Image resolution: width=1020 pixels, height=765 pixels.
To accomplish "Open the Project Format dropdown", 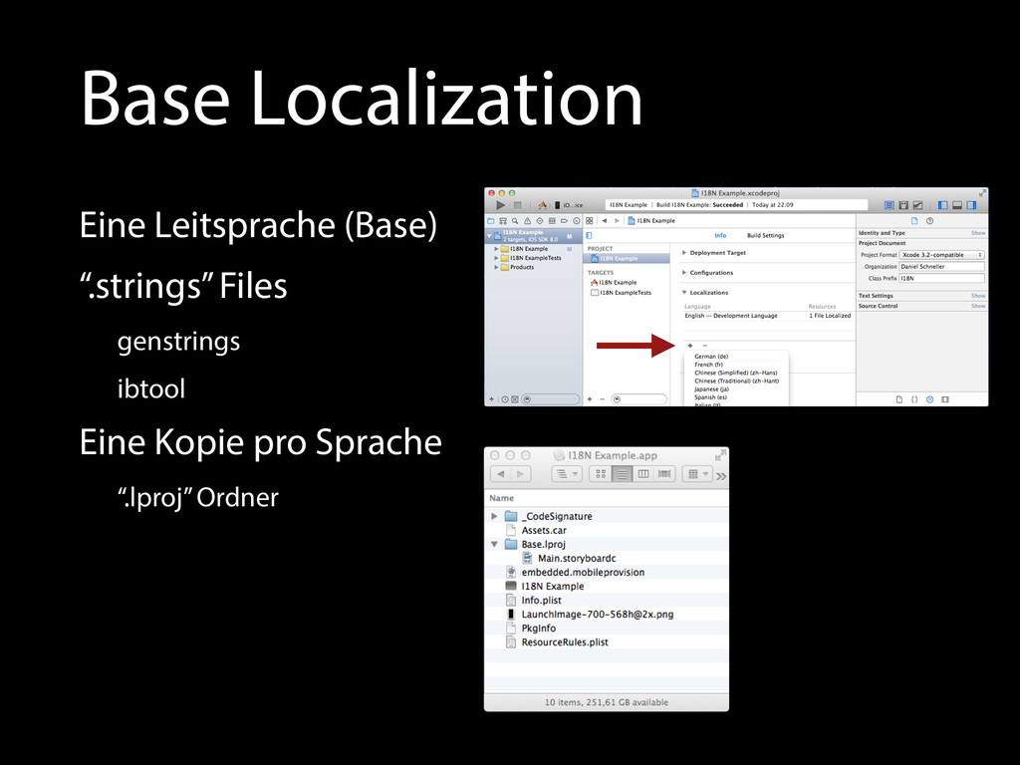I will click(942, 255).
